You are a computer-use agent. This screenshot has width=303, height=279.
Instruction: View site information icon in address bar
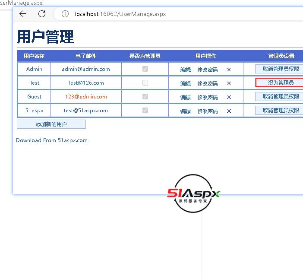(65, 14)
